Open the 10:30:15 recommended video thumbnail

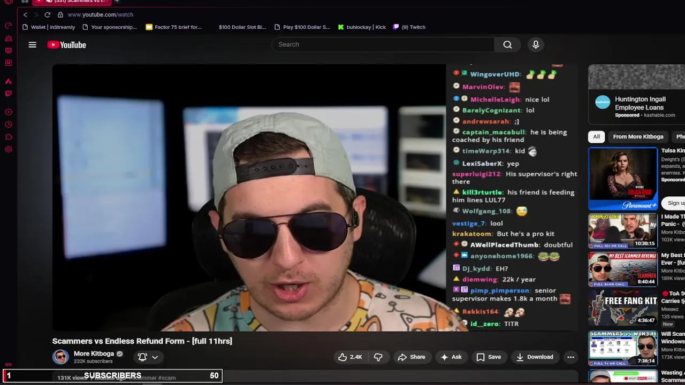pos(623,231)
